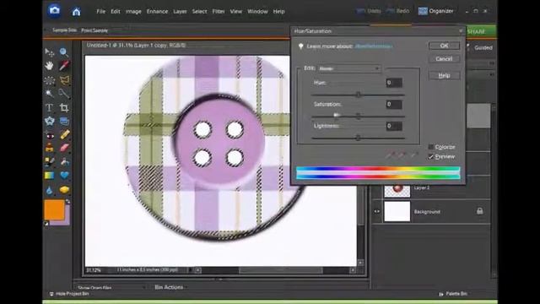Open the Filter menu

coord(219,11)
